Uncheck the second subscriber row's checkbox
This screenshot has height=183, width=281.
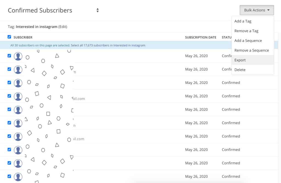coord(9,69)
